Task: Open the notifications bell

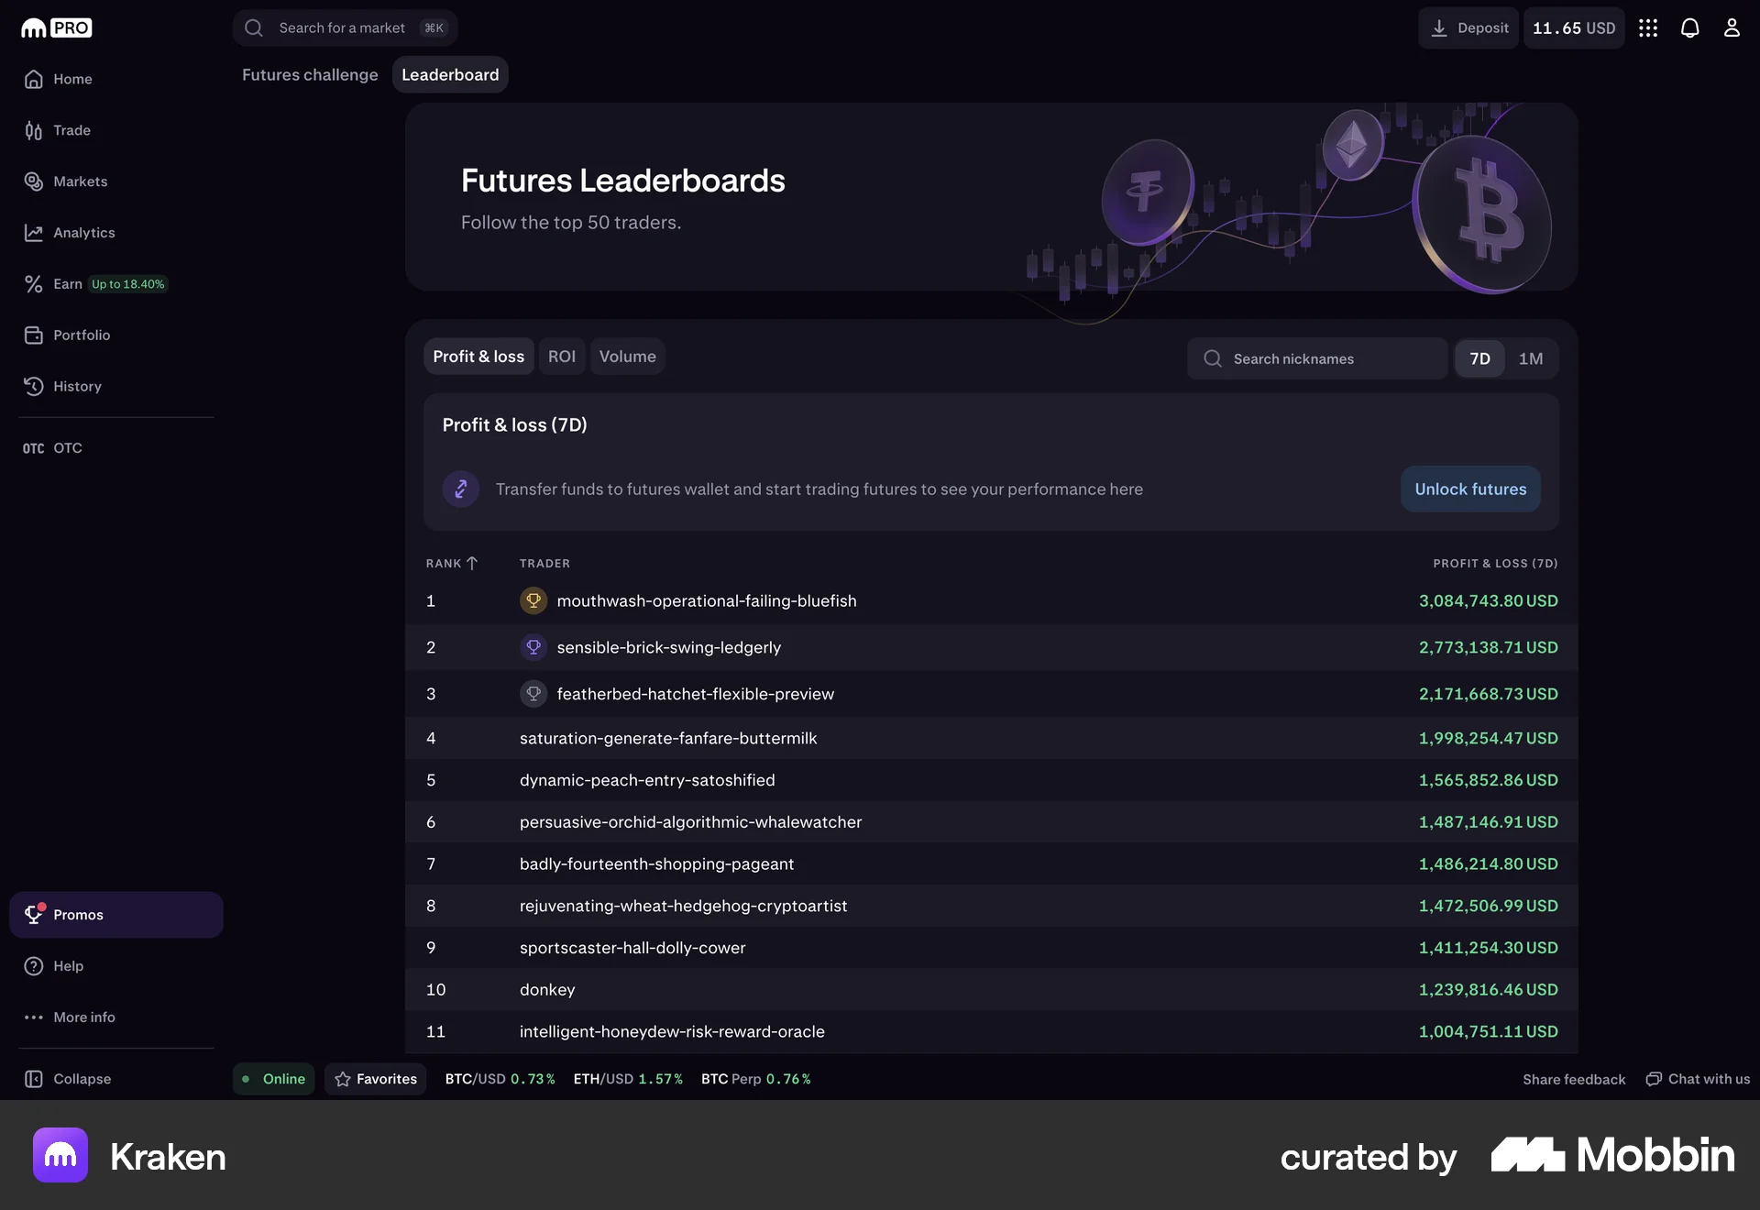Action: coord(1690,27)
